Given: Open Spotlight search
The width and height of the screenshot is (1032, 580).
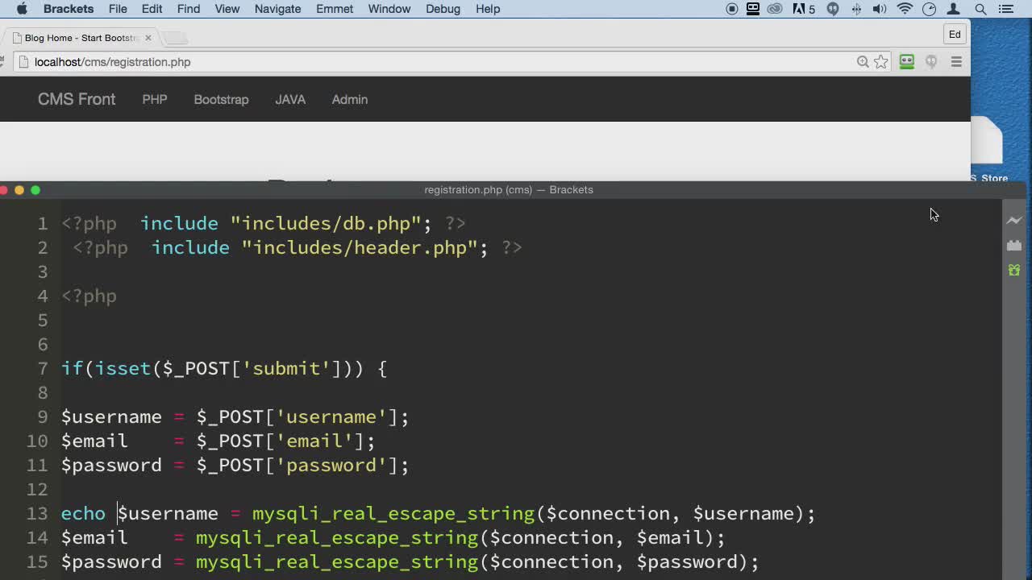Looking at the screenshot, I should [980, 9].
